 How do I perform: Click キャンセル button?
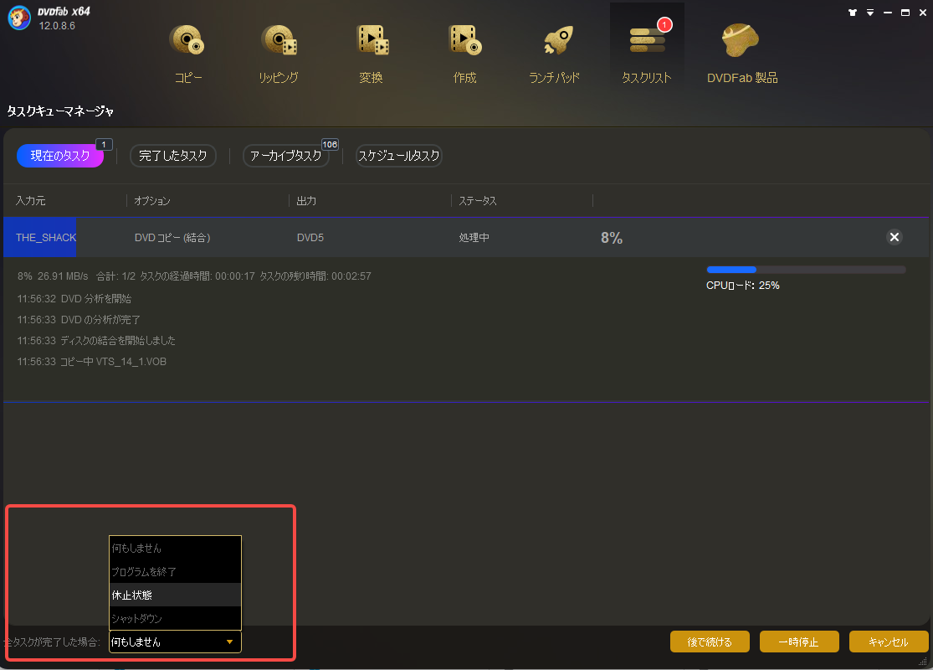click(889, 642)
